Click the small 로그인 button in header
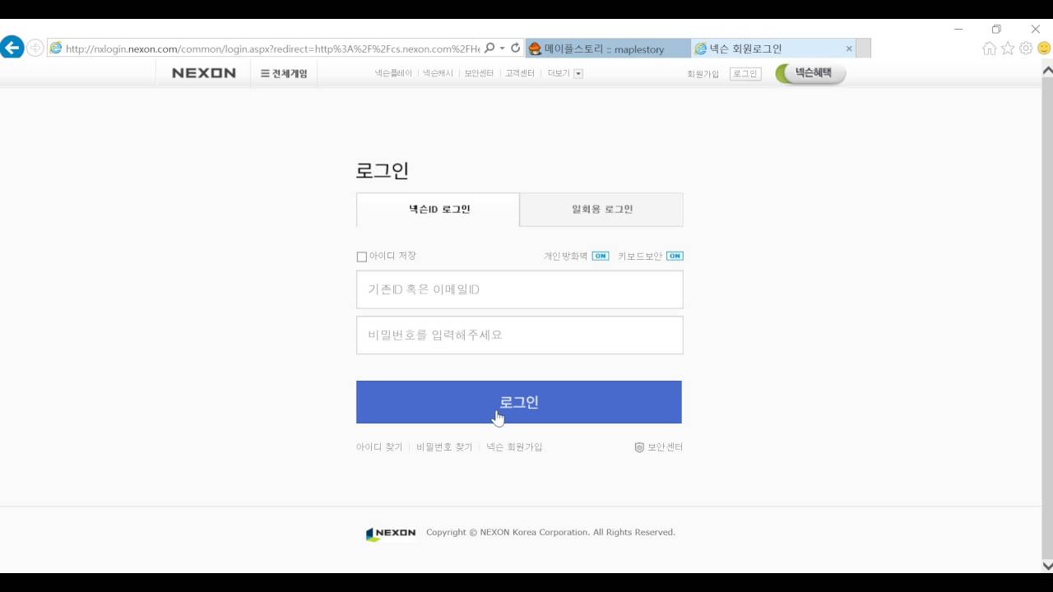Image resolution: width=1053 pixels, height=592 pixels. pyautogui.click(x=745, y=74)
